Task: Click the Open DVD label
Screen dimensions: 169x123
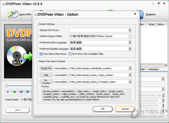Action: 25,14
